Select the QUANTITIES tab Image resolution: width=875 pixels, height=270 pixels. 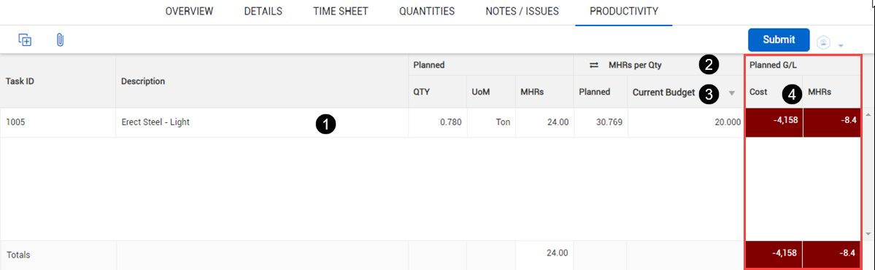point(427,11)
